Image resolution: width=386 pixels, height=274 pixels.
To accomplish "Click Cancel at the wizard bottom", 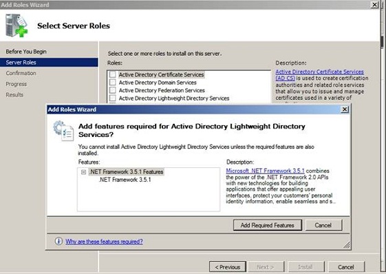I will click(x=346, y=267).
